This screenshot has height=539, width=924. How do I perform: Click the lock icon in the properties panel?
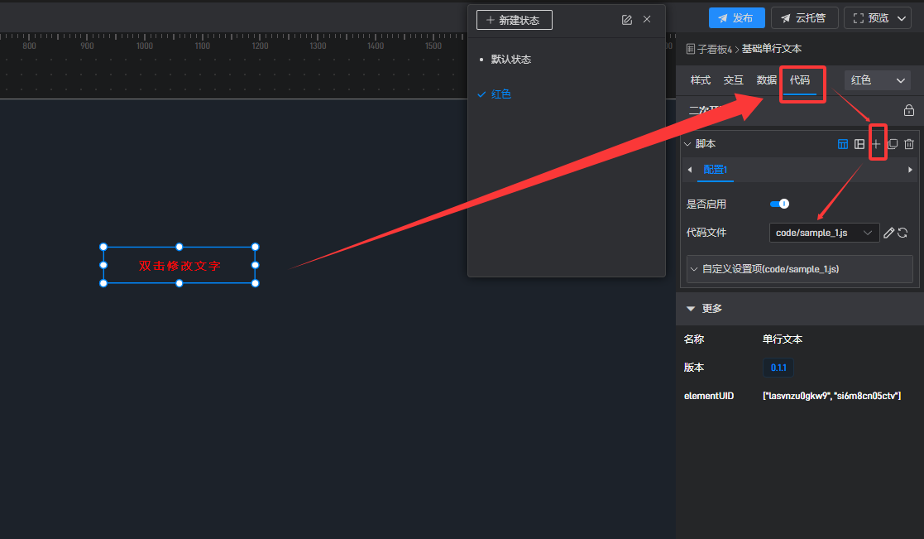click(x=908, y=111)
